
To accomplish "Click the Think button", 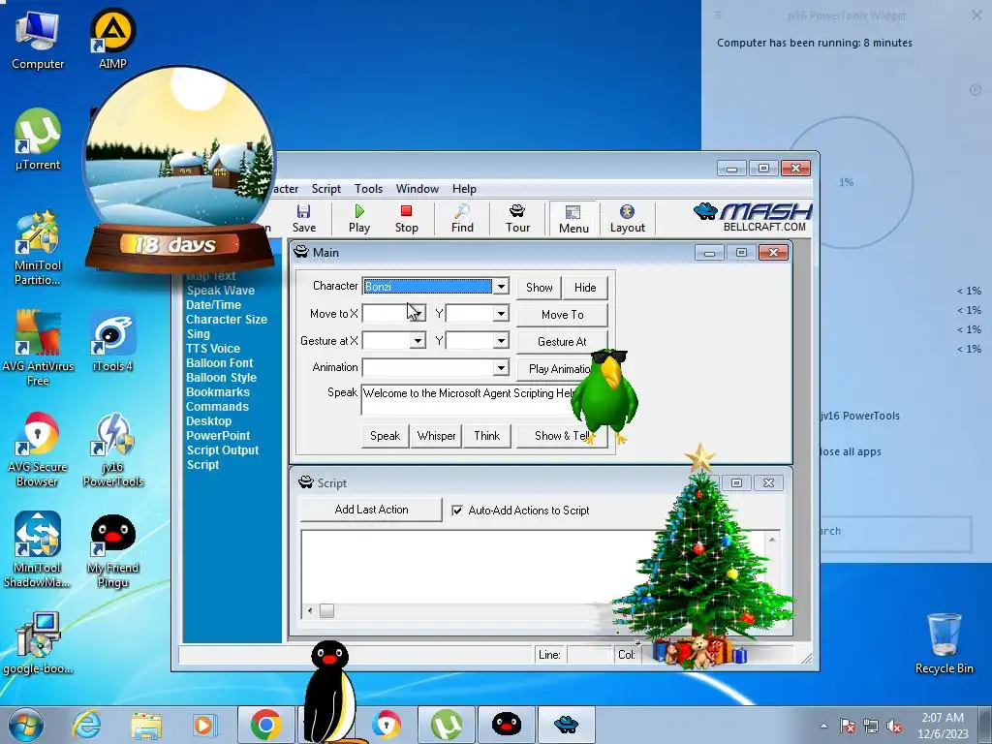I will 486,436.
